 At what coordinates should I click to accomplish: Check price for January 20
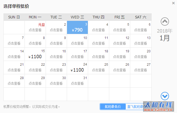click(x=141, y=54)
